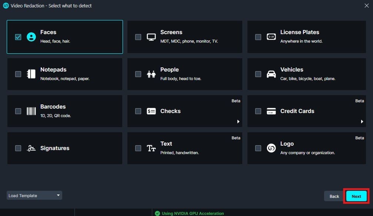Click the Barcodes icon
The width and height of the screenshot is (373, 216).
[31, 111]
